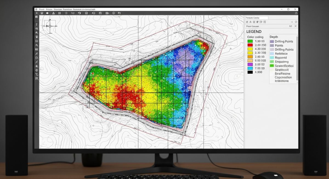Viewport: 329px width, 179px height.
Task: Click the top toolbar icon just right of the diamond
Action: (x=100, y=13)
